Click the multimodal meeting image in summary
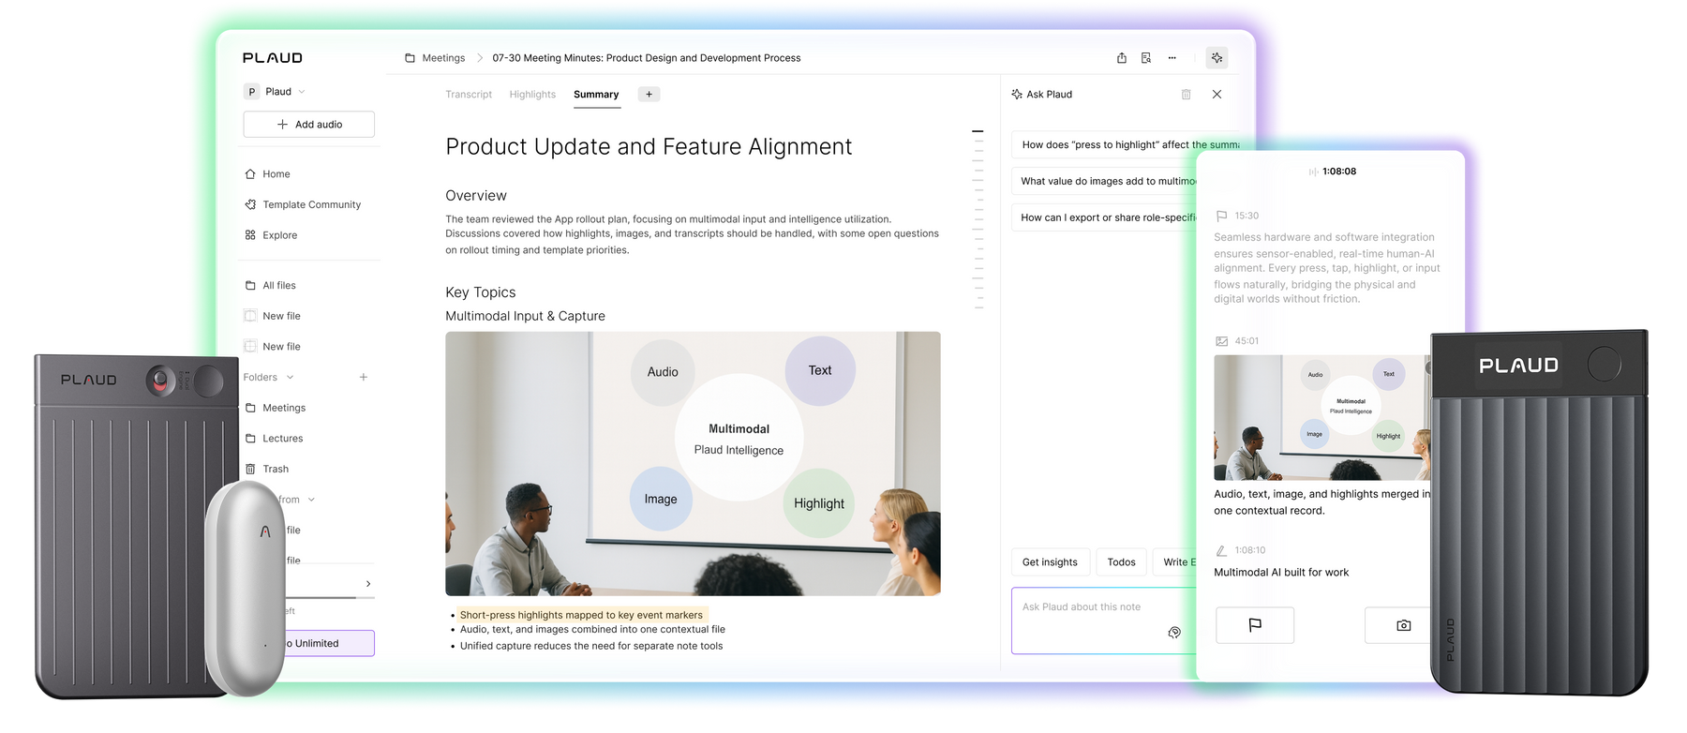 click(x=693, y=463)
